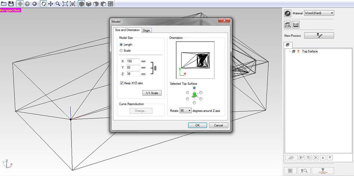Viewport: 354px width, 176px height.
Task: Click the move process up arrow
Action: coord(323,157)
